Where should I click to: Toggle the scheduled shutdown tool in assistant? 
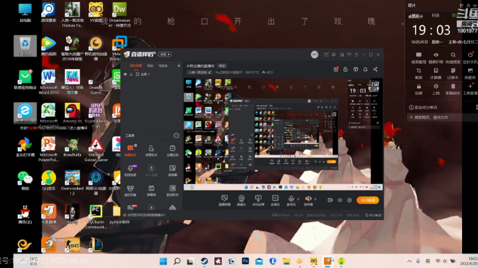coord(470,57)
